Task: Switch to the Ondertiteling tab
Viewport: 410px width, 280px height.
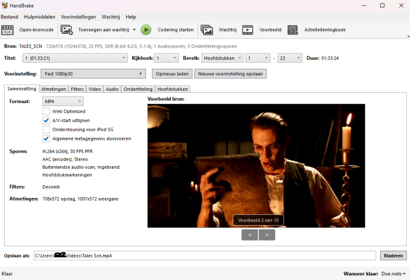Action: pos(138,89)
